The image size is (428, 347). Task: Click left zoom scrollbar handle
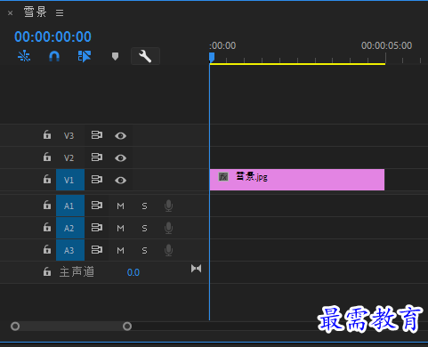(x=15, y=327)
